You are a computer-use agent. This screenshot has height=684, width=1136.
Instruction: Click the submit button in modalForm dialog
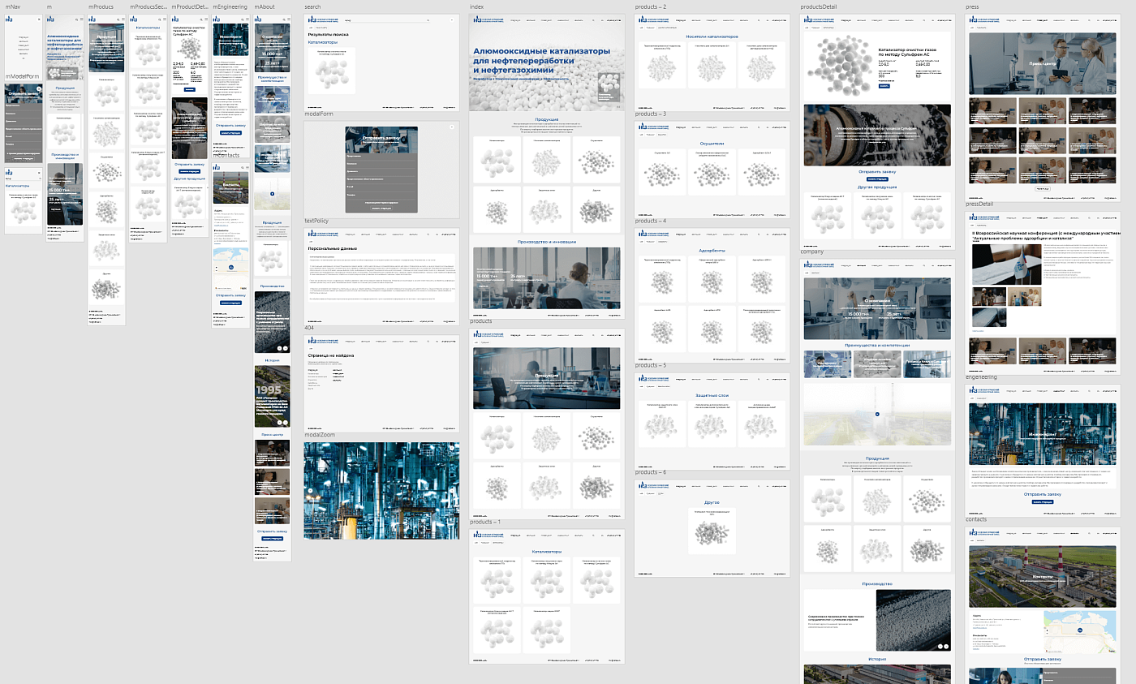(381, 209)
